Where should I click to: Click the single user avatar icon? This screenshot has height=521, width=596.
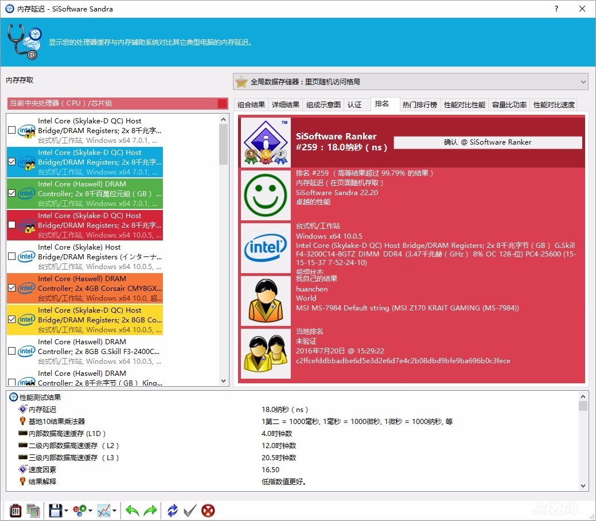coord(266,301)
